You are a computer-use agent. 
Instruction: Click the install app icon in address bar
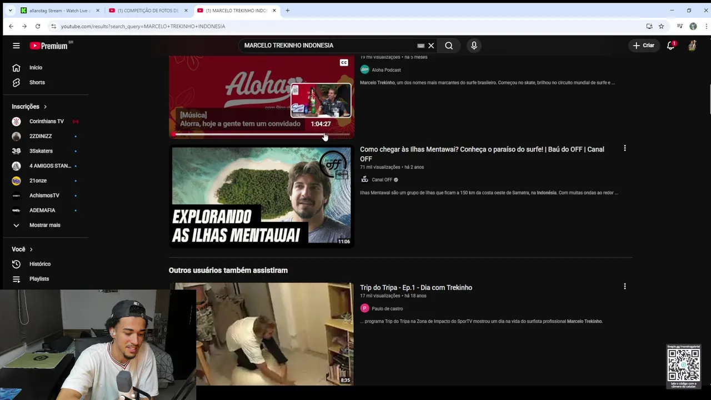click(x=649, y=26)
